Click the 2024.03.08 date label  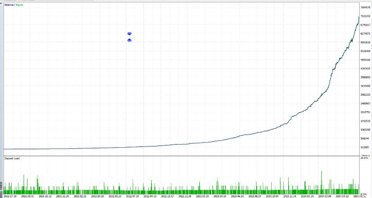click(325, 196)
